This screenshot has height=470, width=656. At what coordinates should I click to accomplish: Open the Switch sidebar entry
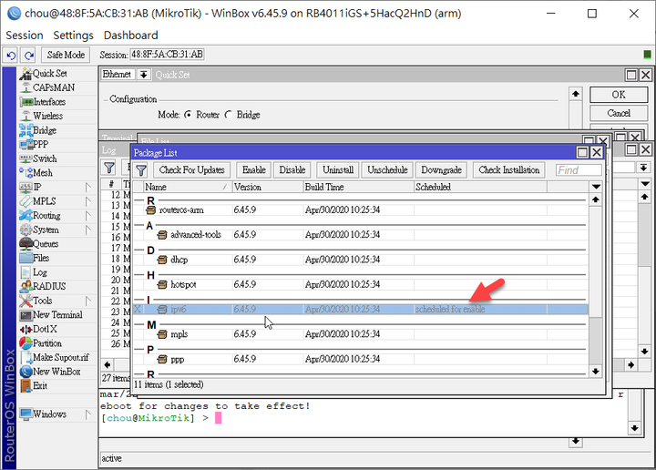(x=45, y=158)
